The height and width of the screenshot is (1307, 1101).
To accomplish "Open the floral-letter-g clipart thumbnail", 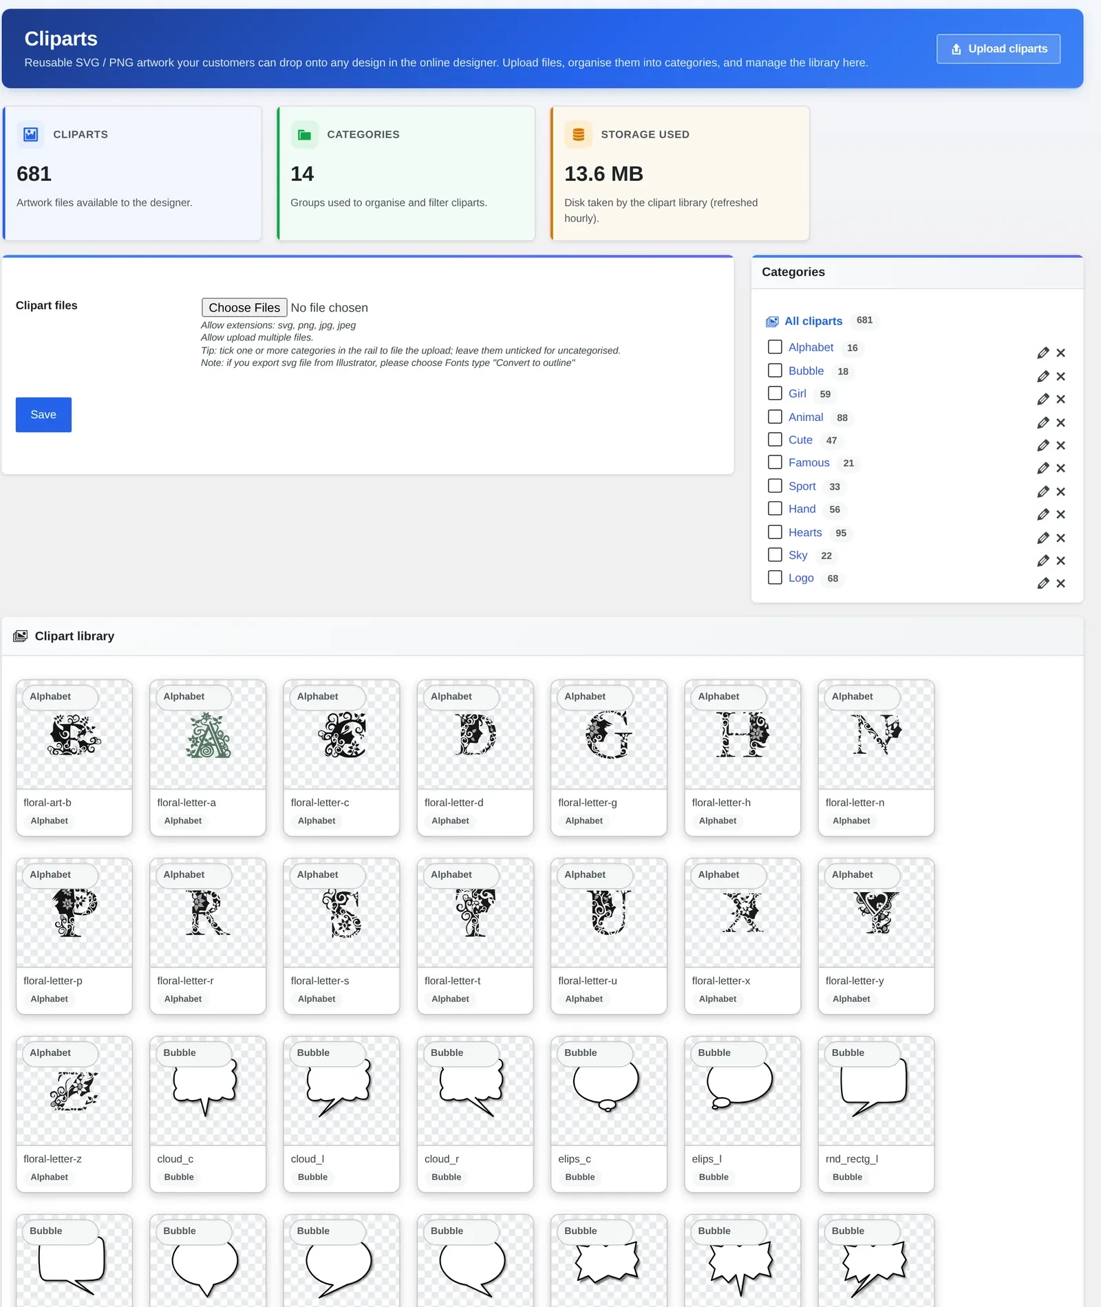I will [609, 735].
